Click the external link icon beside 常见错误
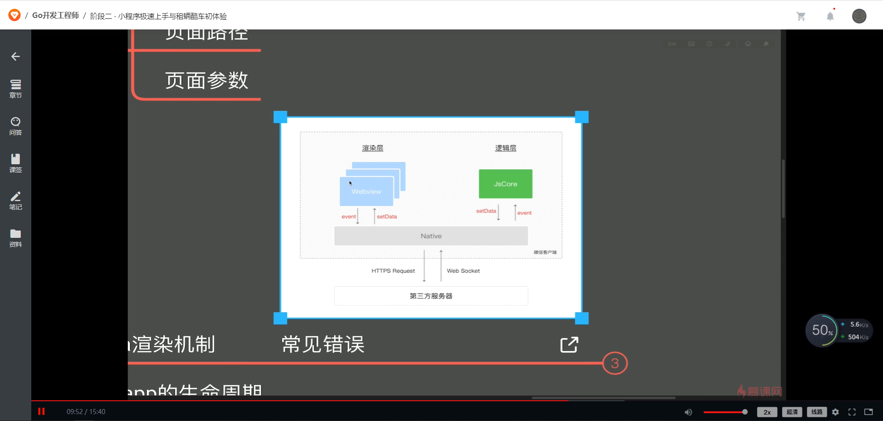 tap(569, 345)
